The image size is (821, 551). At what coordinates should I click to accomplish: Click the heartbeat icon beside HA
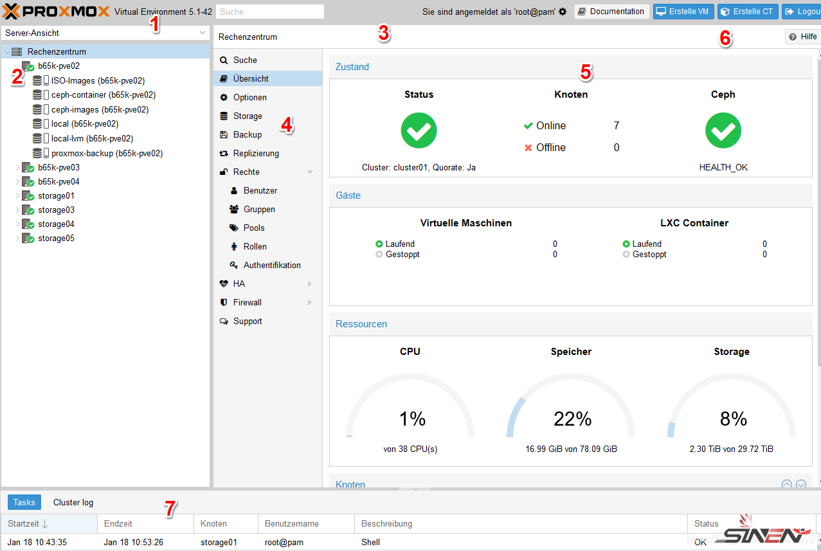(224, 284)
